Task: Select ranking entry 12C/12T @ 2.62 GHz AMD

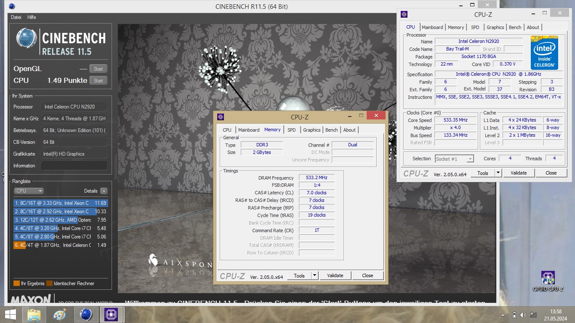Action: 61,220
